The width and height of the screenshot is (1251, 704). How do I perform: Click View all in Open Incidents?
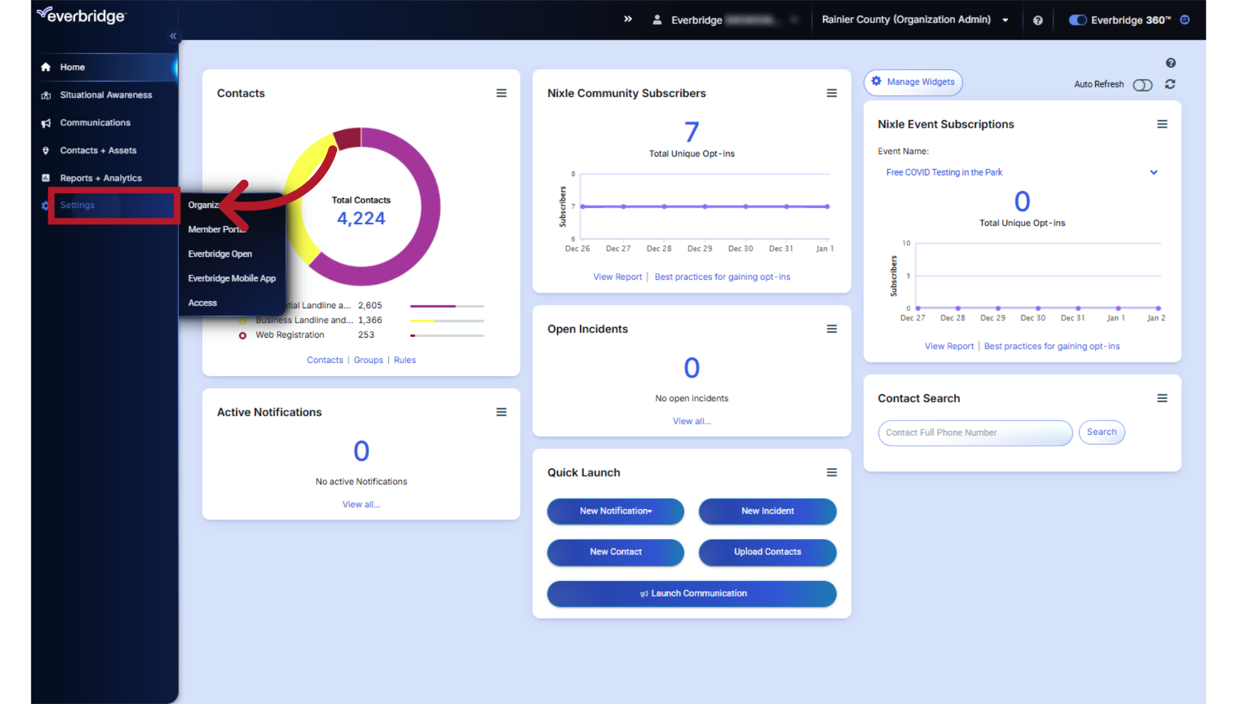coord(692,421)
